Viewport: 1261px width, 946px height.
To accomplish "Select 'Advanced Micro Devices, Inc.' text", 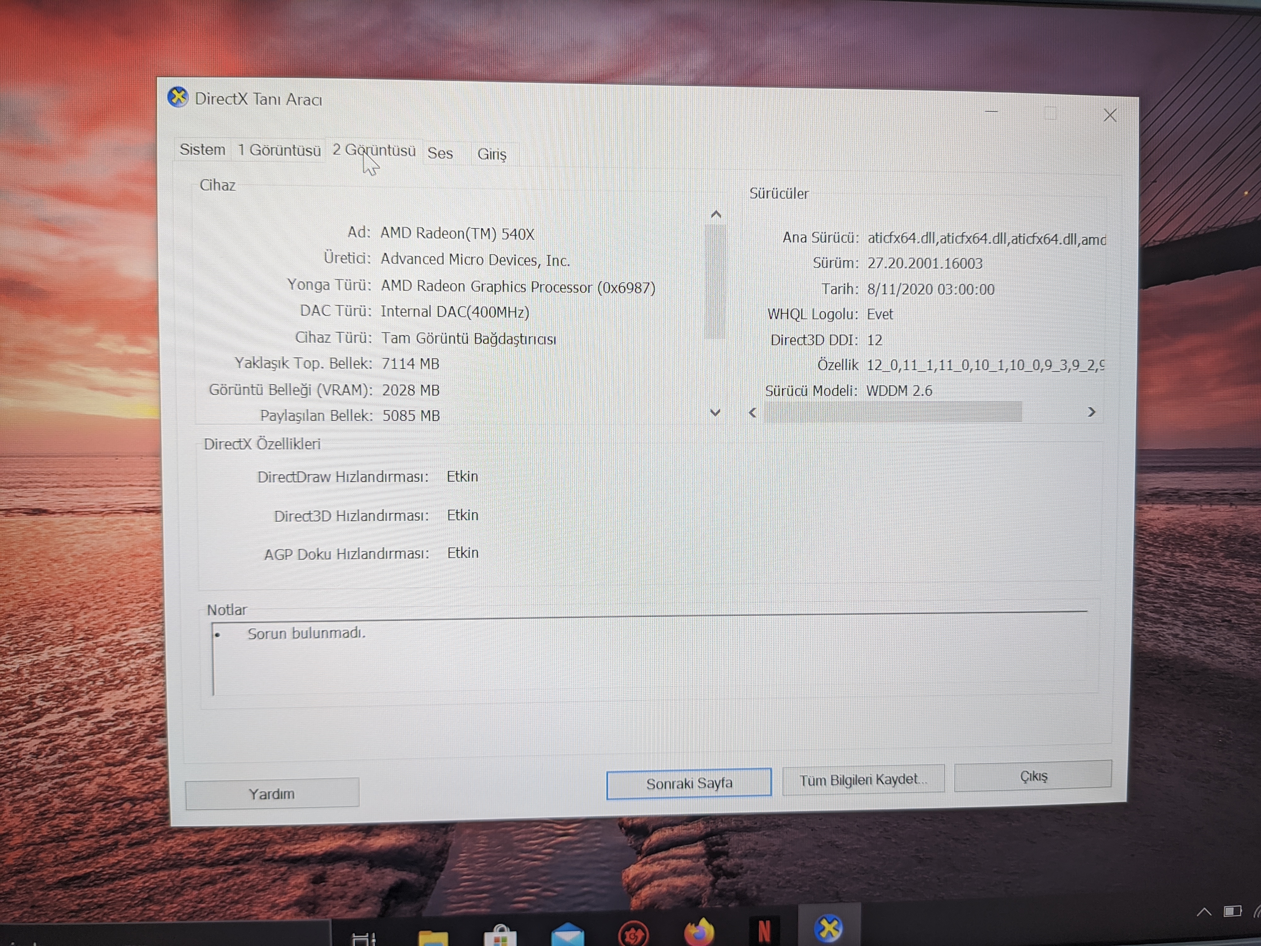I will click(475, 260).
